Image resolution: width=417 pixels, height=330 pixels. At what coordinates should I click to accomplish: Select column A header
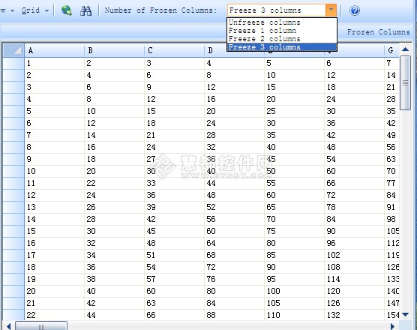55,50
